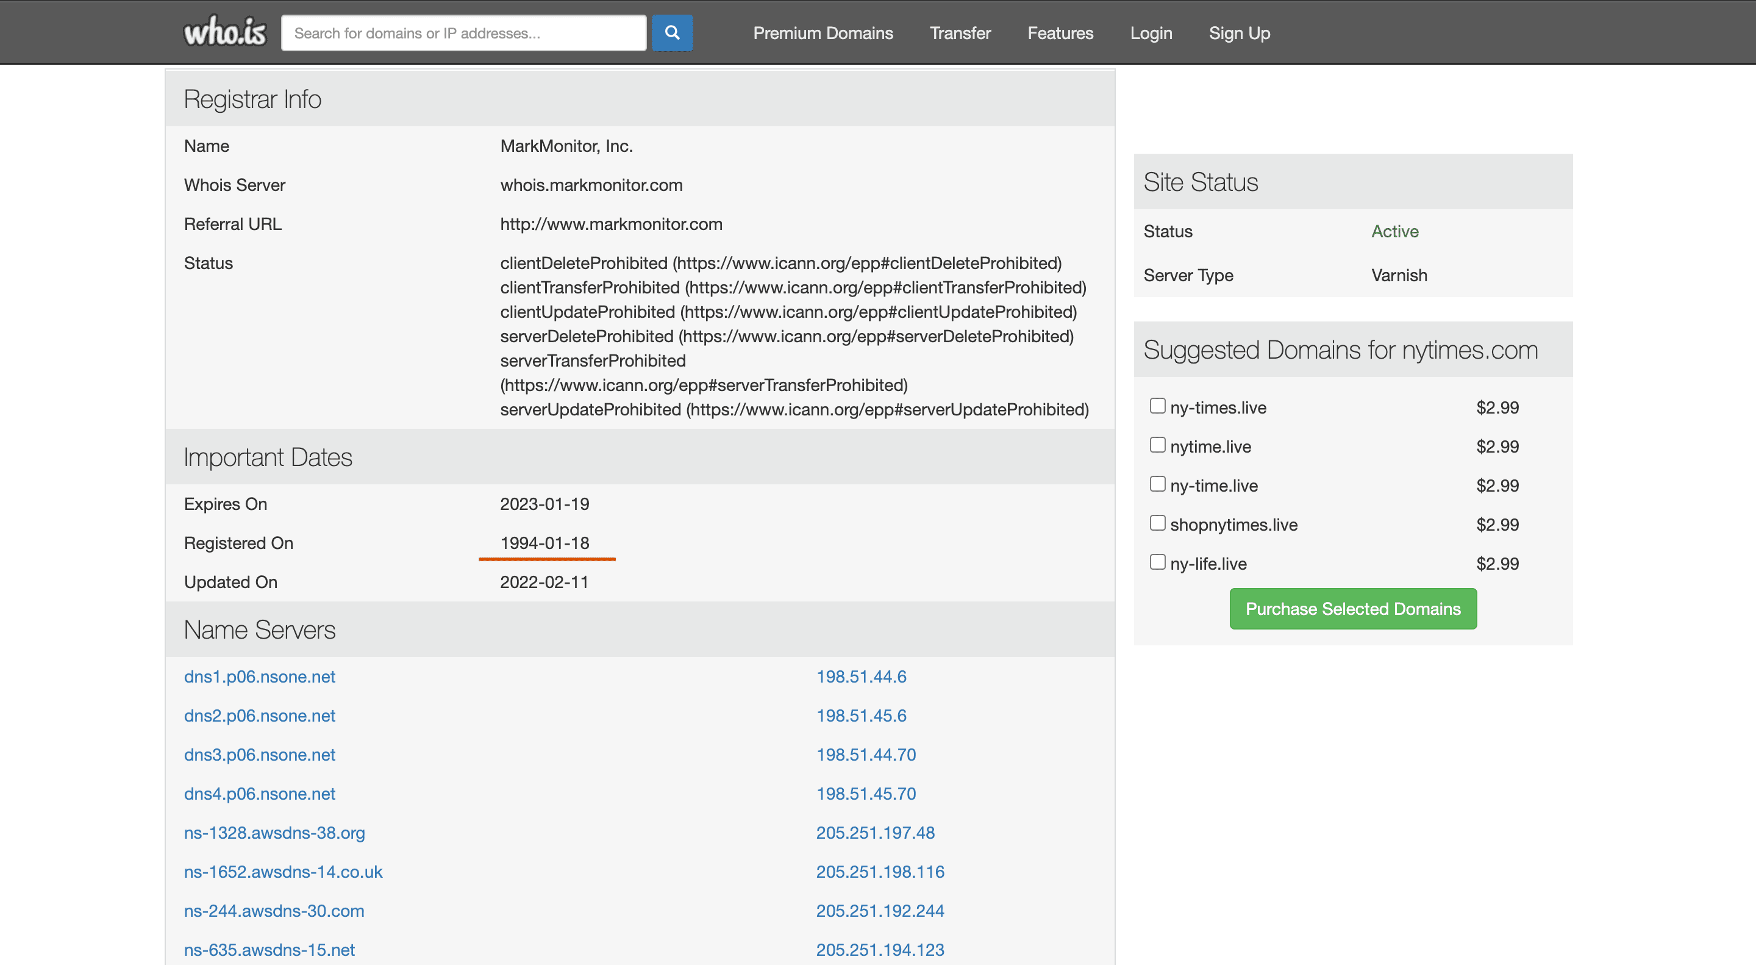Click the who.is logo
This screenshot has height=965, width=1756.
click(224, 30)
